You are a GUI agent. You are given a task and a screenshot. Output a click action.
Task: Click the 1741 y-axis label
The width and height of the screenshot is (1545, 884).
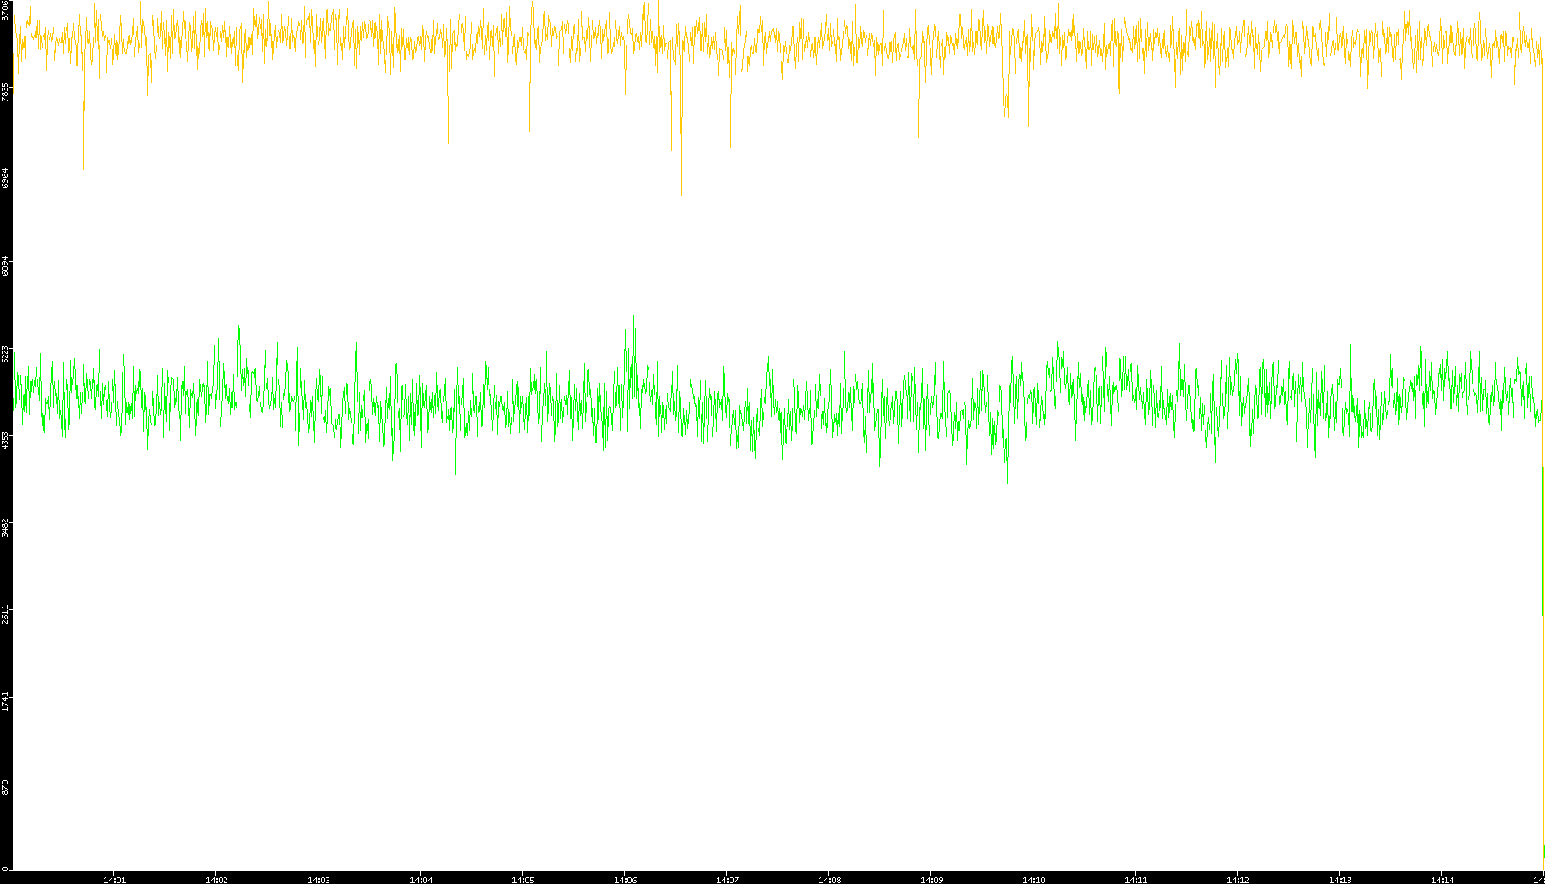coord(5,701)
